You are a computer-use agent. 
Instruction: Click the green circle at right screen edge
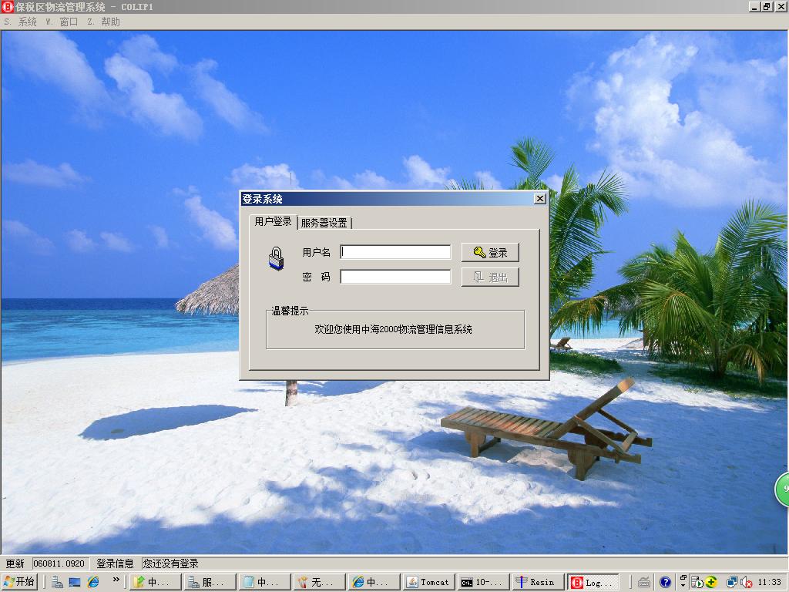point(783,489)
